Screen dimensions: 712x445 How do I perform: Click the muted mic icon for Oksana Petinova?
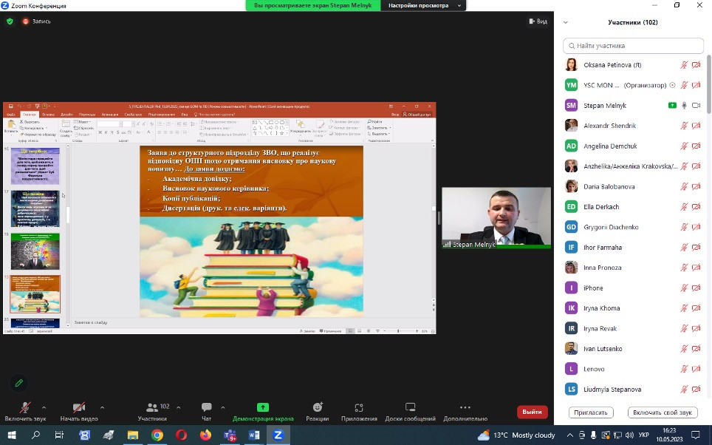point(684,65)
